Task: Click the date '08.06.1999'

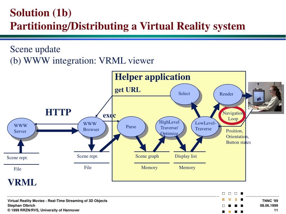Action: 269,205
